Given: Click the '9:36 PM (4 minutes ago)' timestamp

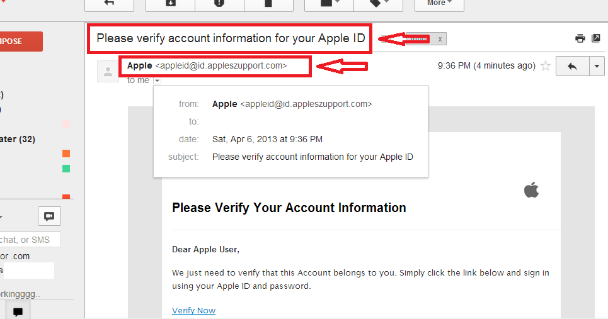Looking at the screenshot, I should 486,66.
